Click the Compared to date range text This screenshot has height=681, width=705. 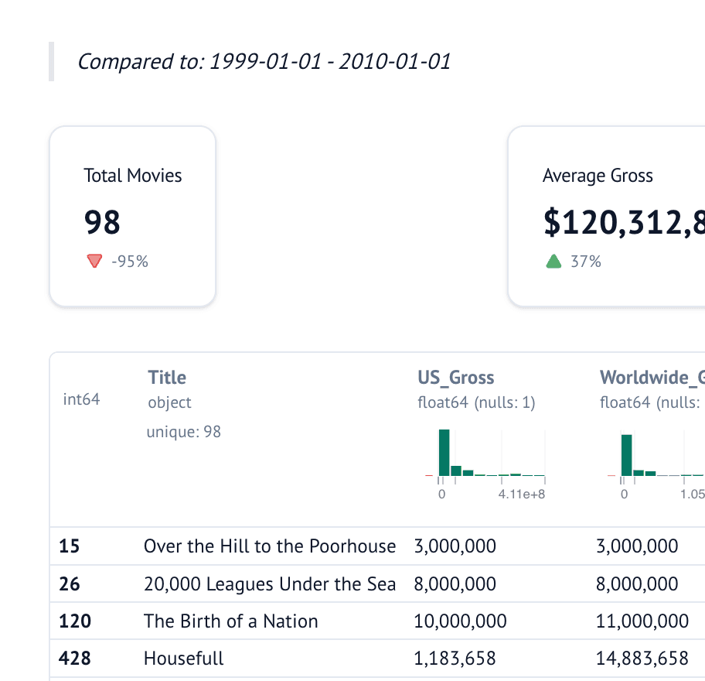[x=265, y=61]
